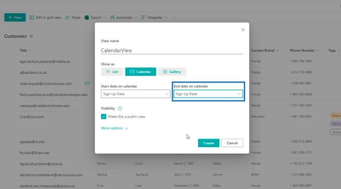341x189 pixels.
Task: Open the Phone Number column menu
Action: pyautogui.click(x=304, y=50)
